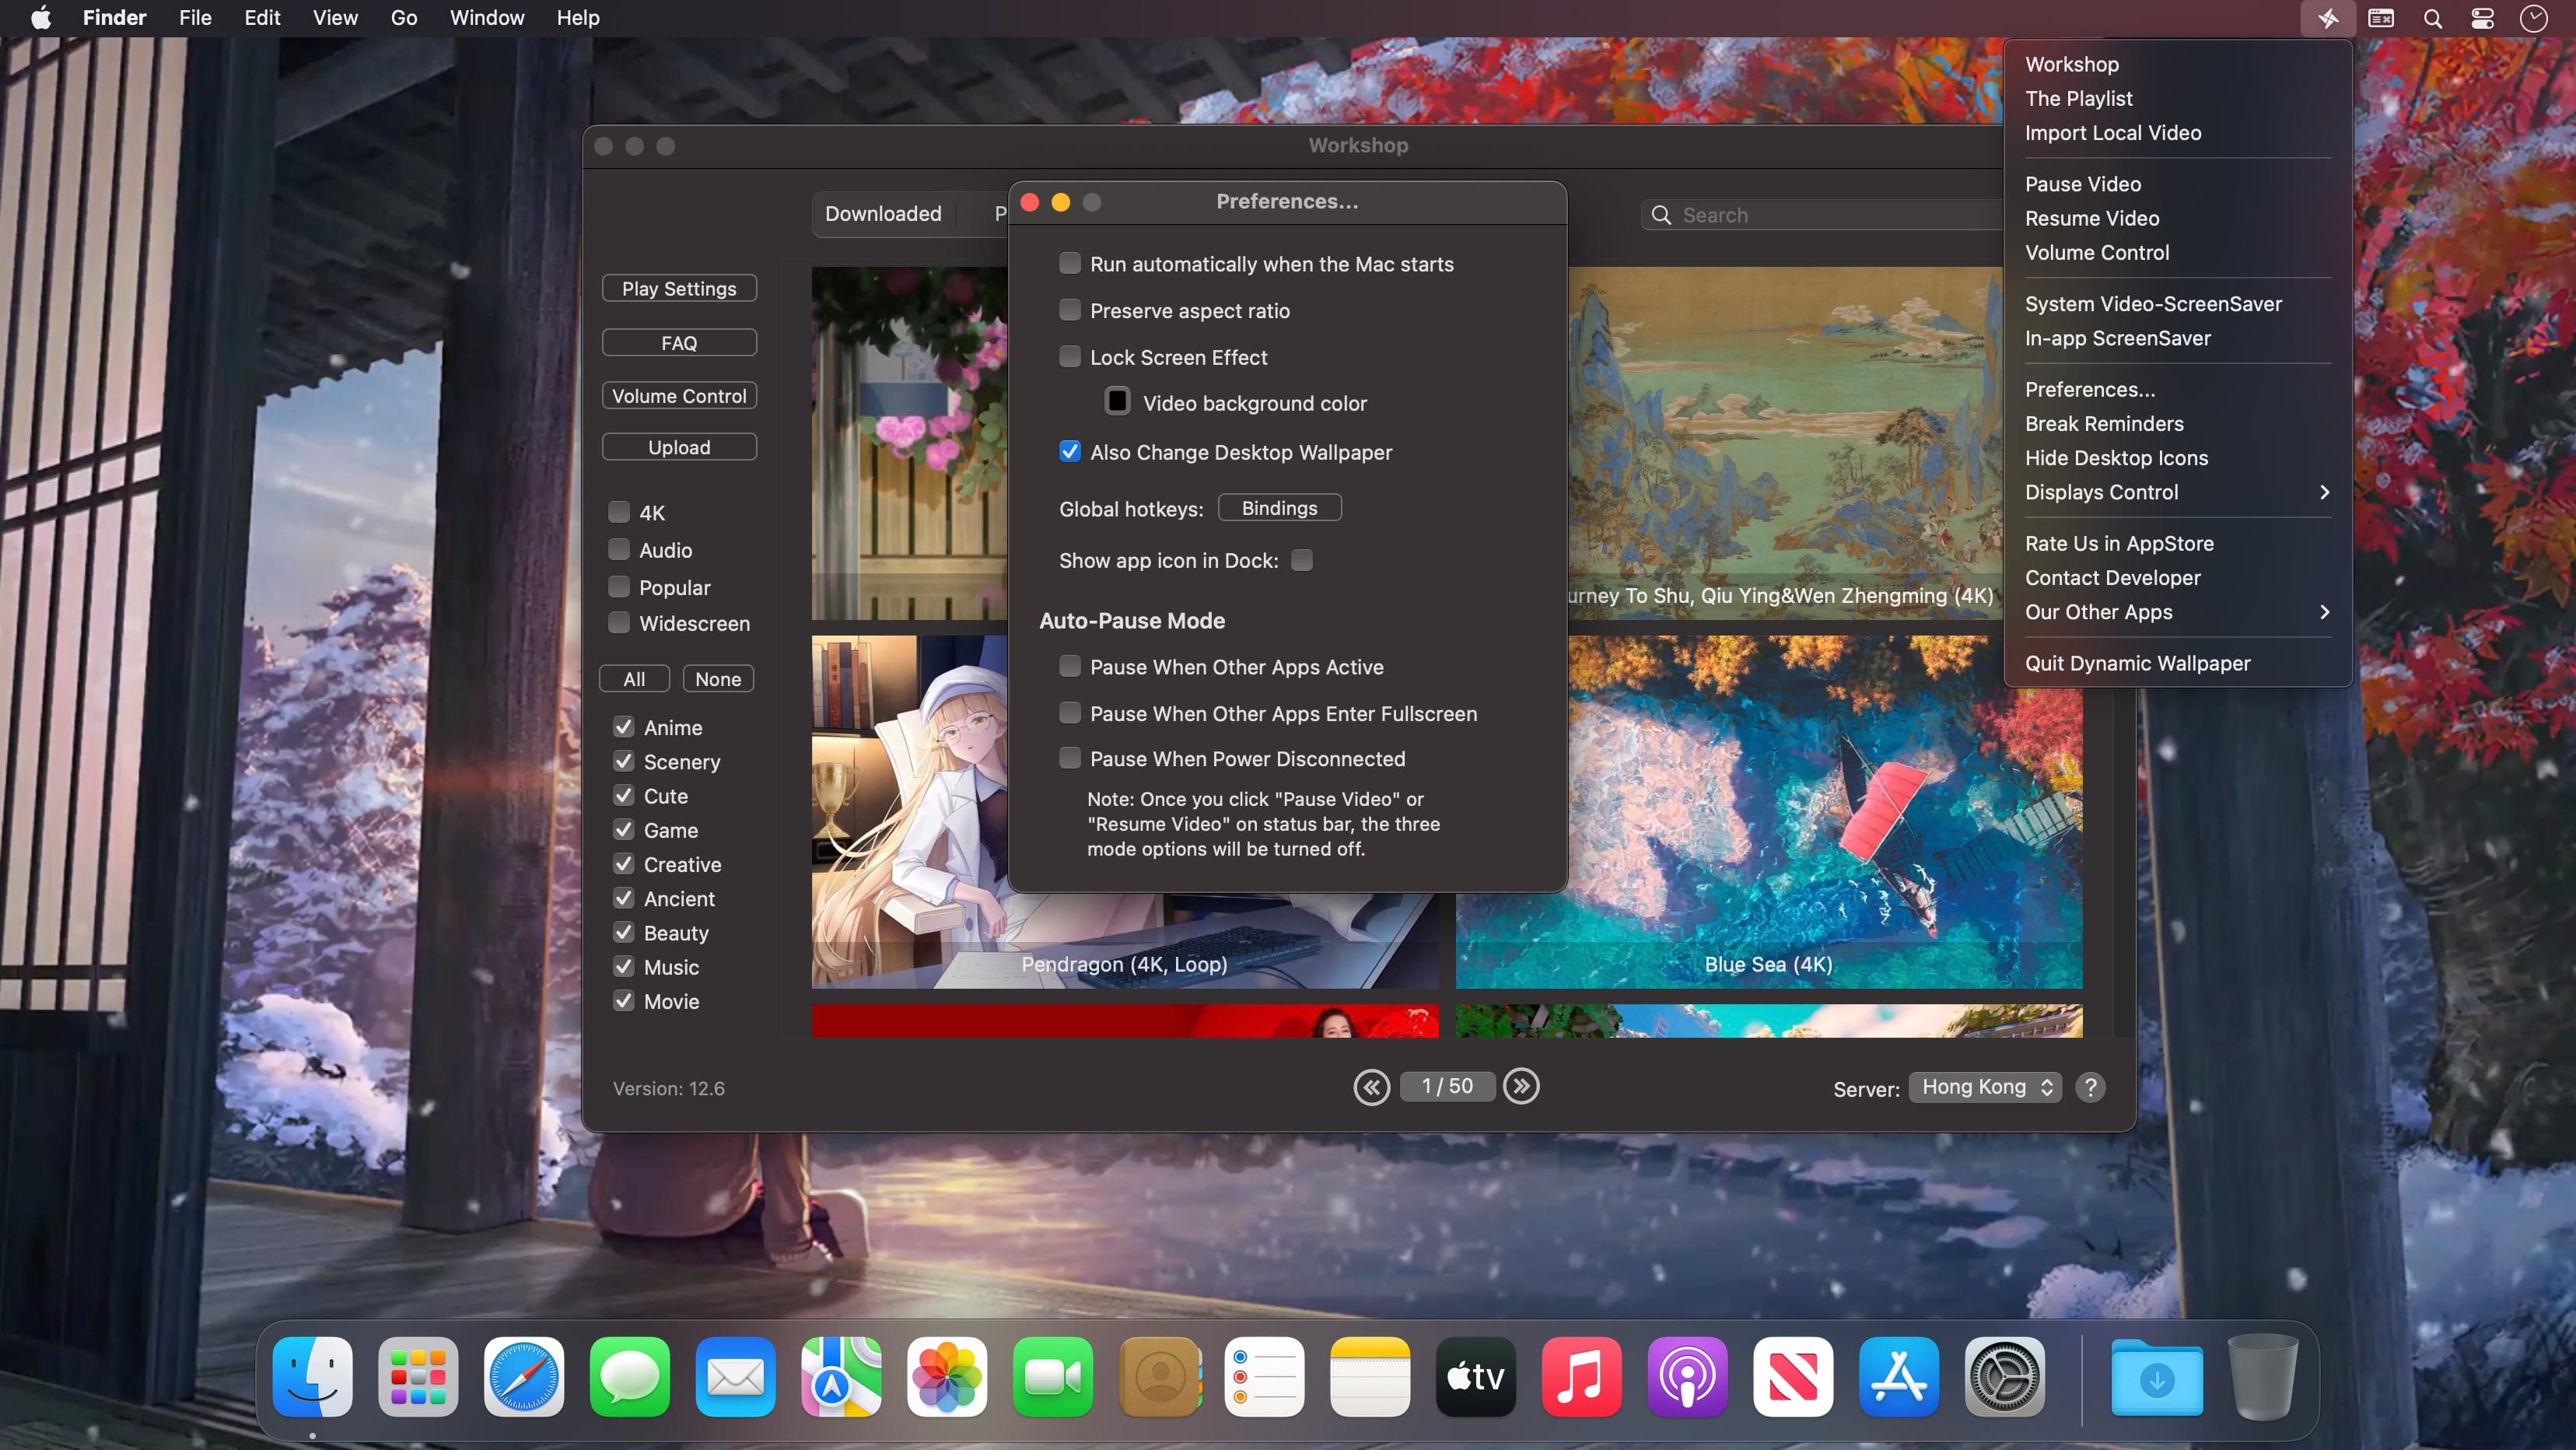Click the Bindings button
Image resolution: width=2576 pixels, height=1450 pixels.
pyautogui.click(x=1279, y=508)
